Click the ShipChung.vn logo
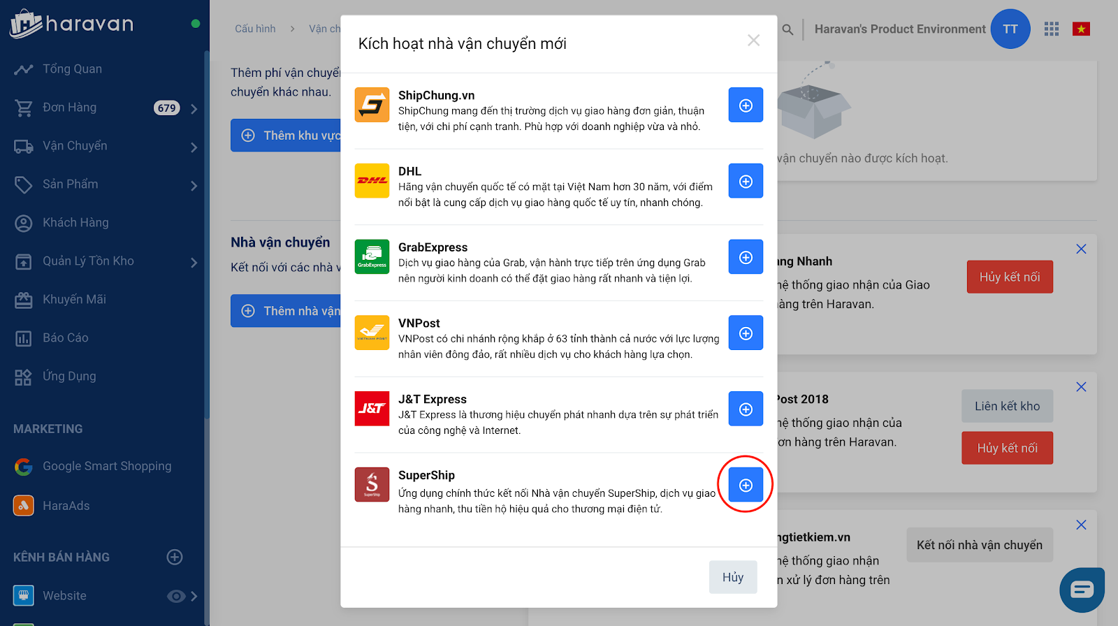The image size is (1118, 626). point(372,105)
